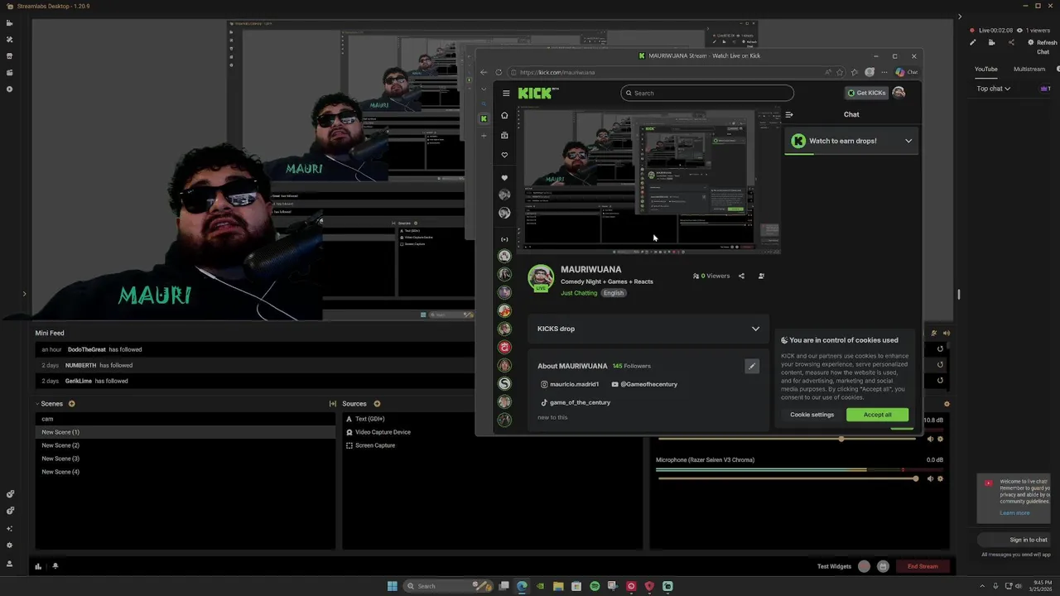Select New Scene (4)
Viewport: 1060px width, 596px height.
pyautogui.click(x=185, y=472)
